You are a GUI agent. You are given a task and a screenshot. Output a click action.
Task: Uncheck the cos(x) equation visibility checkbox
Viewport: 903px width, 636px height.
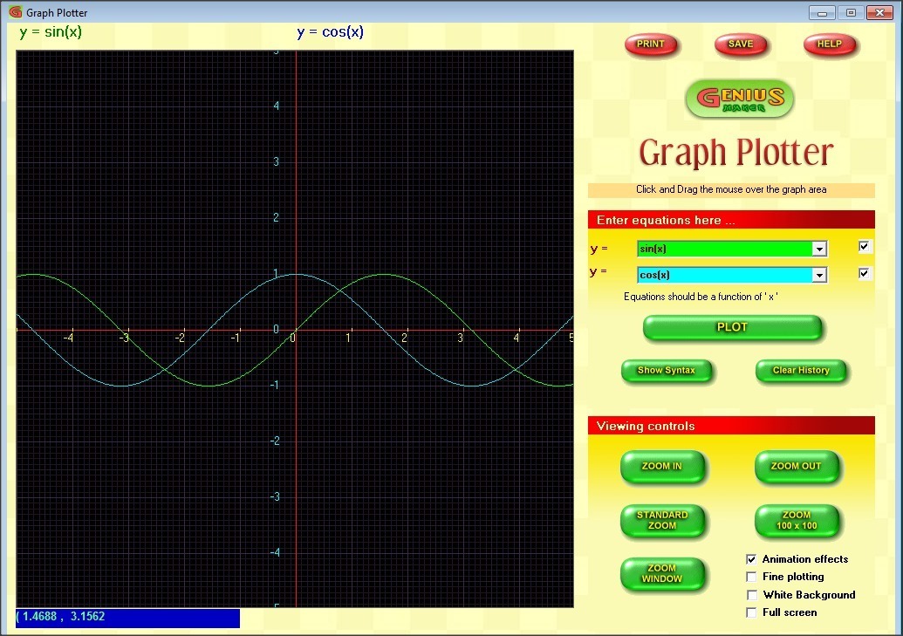864,273
